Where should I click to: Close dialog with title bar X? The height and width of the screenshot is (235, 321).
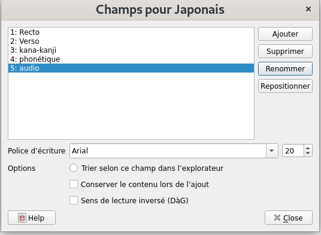[308, 9]
